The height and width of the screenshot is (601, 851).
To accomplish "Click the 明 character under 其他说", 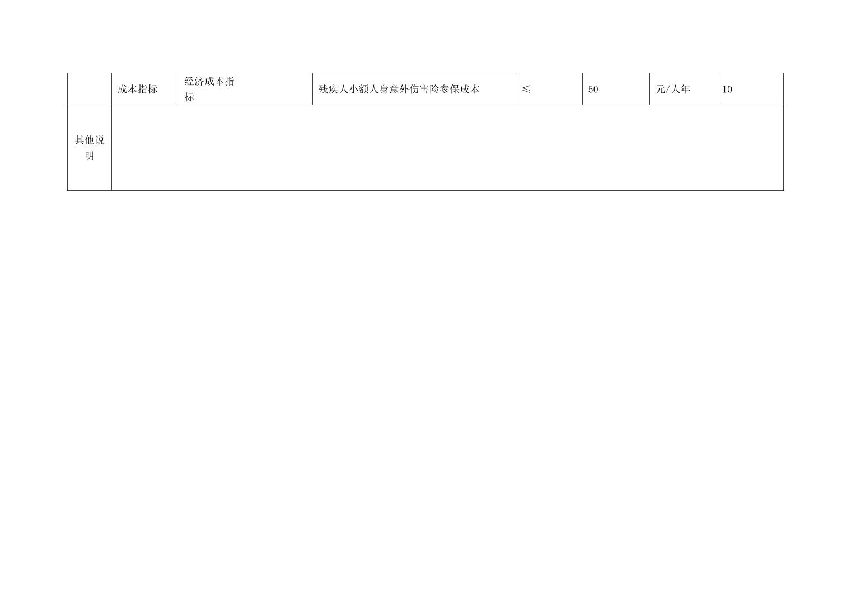I will [x=90, y=156].
